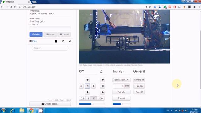Set jog distance to 100
The width and height of the screenshot is (201, 113).
pyautogui.click(x=101, y=98)
